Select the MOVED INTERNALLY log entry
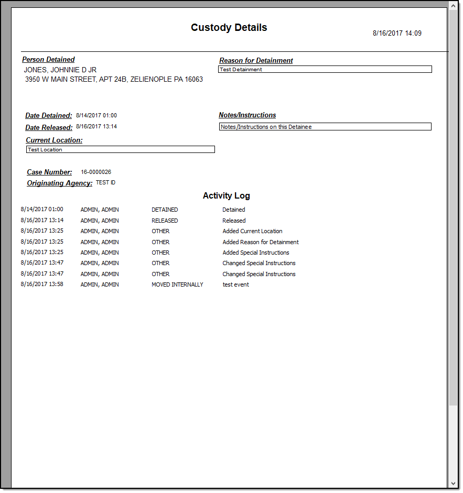 pos(177,284)
